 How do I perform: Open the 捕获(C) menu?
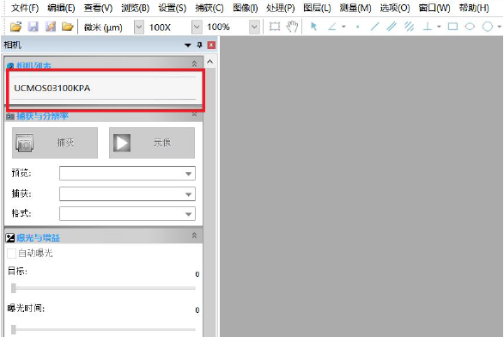[209, 8]
